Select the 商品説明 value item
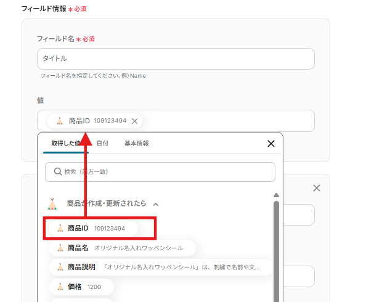The image size is (374, 302). 161,267
